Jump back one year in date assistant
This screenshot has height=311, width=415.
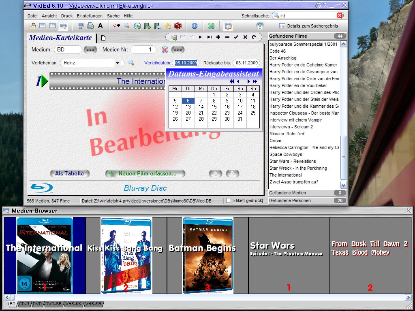coord(232,81)
